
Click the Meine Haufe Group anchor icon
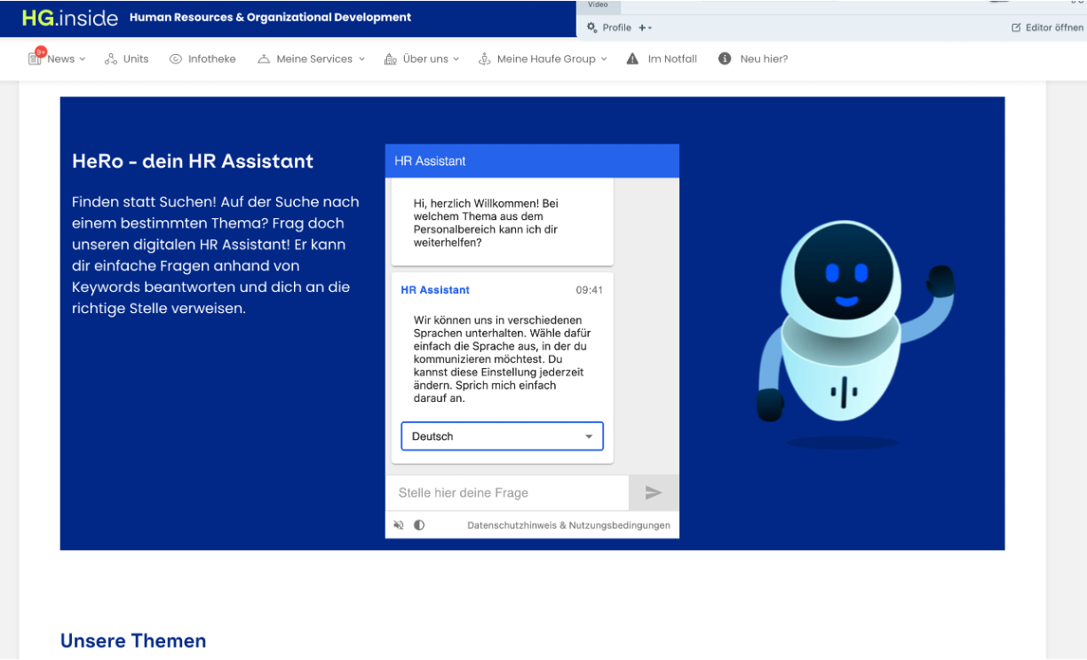click(485, 59)
